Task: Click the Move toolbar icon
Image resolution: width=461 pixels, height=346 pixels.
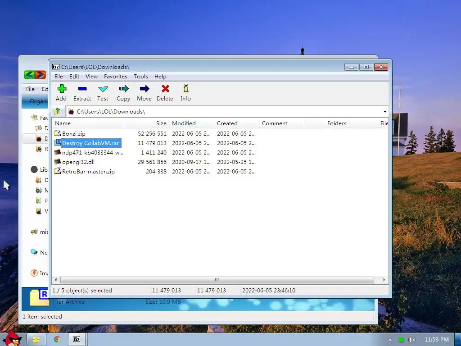Action: tap(145, 89)
